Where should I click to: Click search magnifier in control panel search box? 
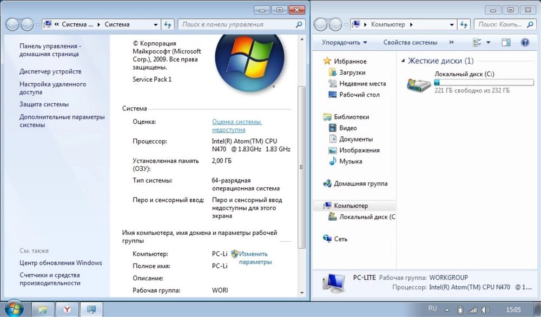pos(299,24)
